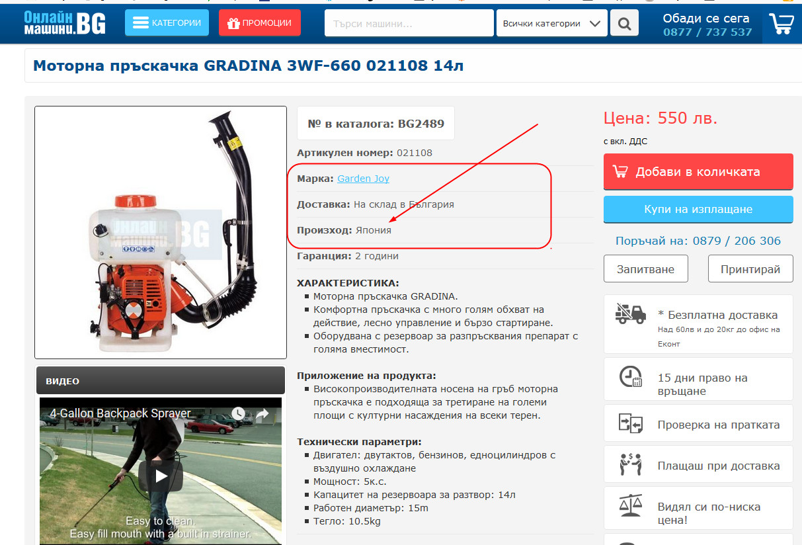Image resolution: width=802 pixels, height=545 pixels.
Task: Click the search magnifier icon
Action: coord(623,24)
